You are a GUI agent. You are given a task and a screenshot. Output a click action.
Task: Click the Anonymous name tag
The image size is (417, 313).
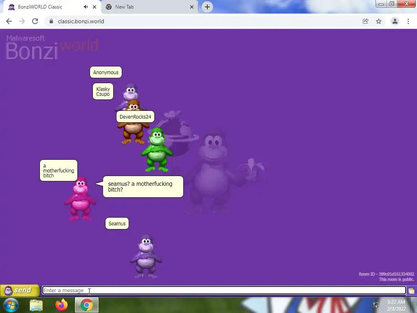(x=106, y=72)
